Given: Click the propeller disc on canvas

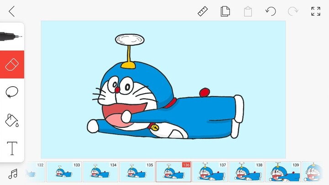Looking at the screenshot, I should pyautogui.click(x=130, y=40).
